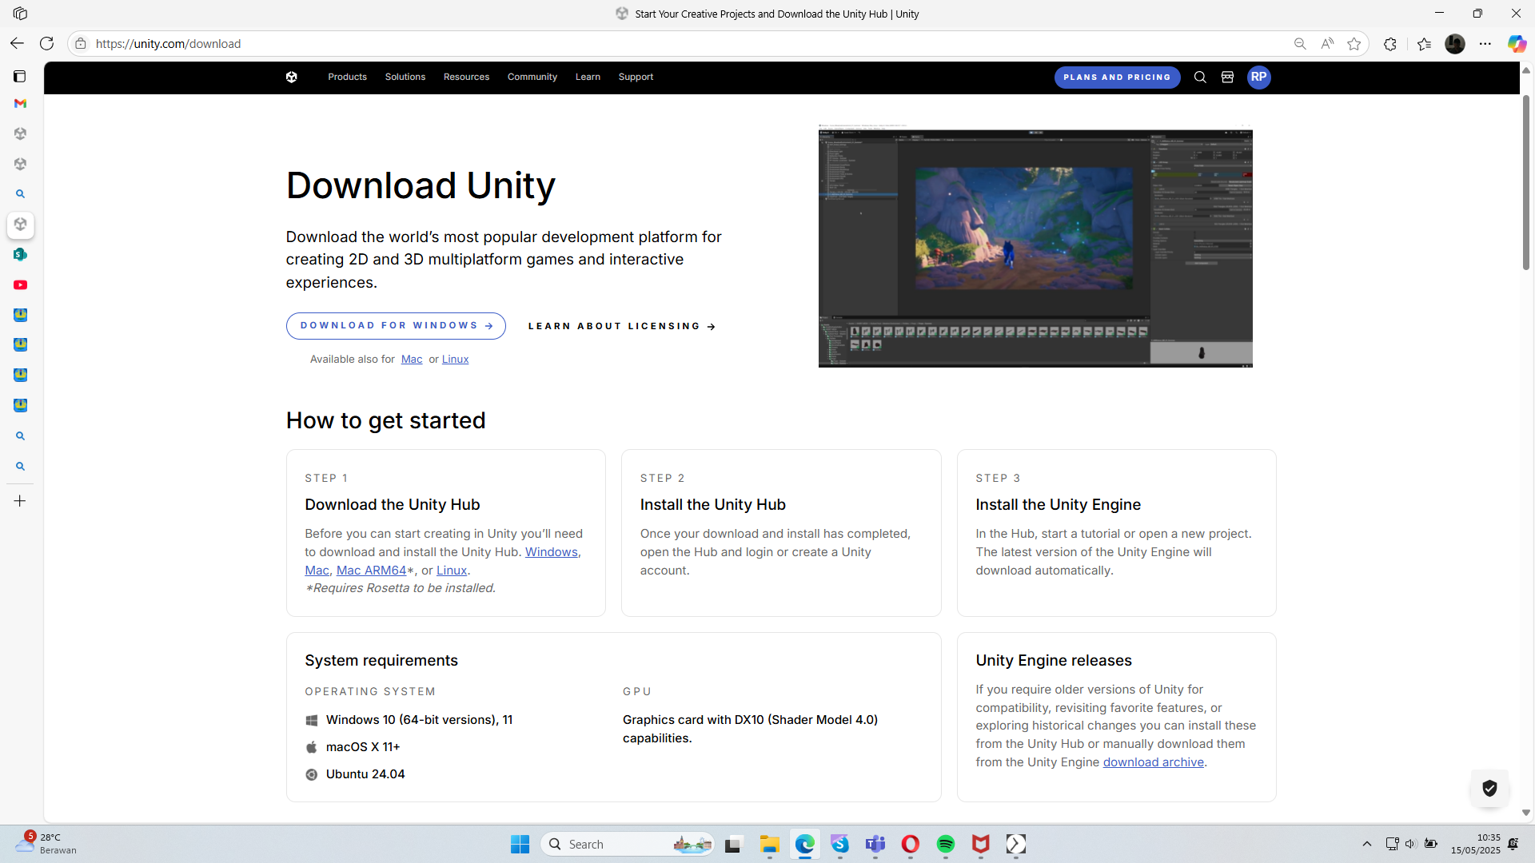Click the page vertical scrollbar thumb
1535x863 pixels.
point(1525,182)
